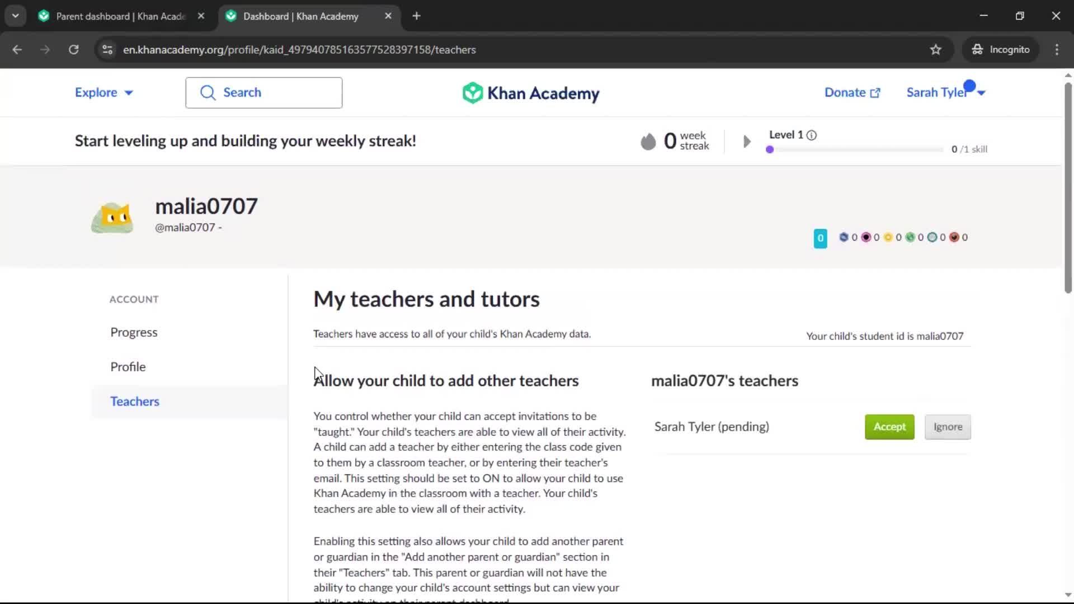The image size is (1074, 604).
Task: Open the Profile section
Action: [x=128, y=367]
